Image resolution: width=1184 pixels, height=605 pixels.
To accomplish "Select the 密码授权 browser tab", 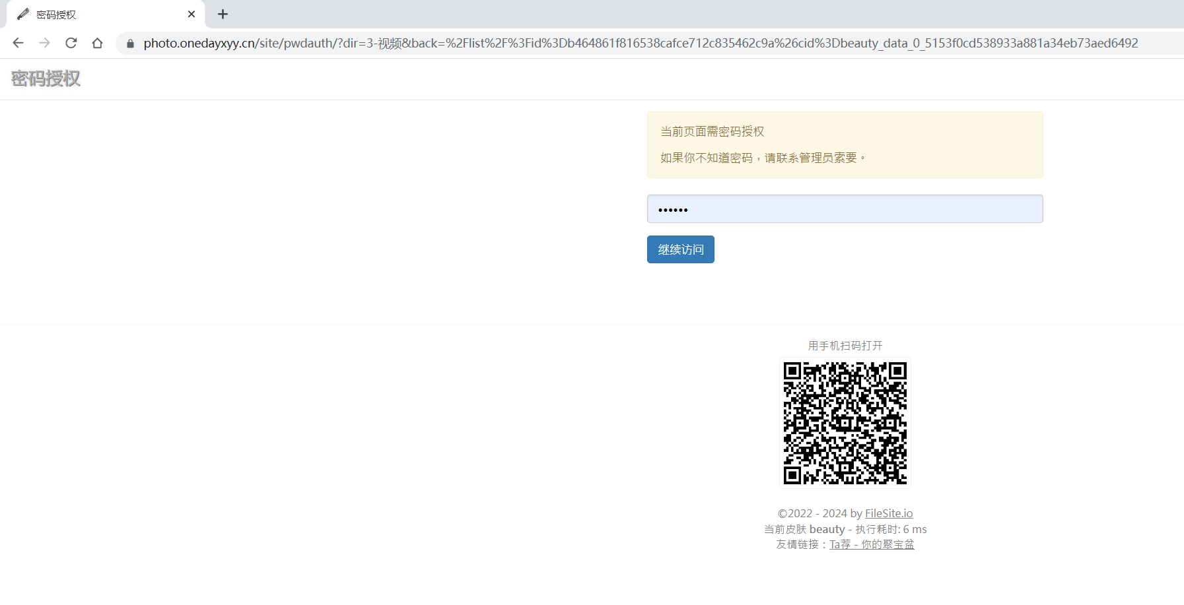I will pos(106,14).
